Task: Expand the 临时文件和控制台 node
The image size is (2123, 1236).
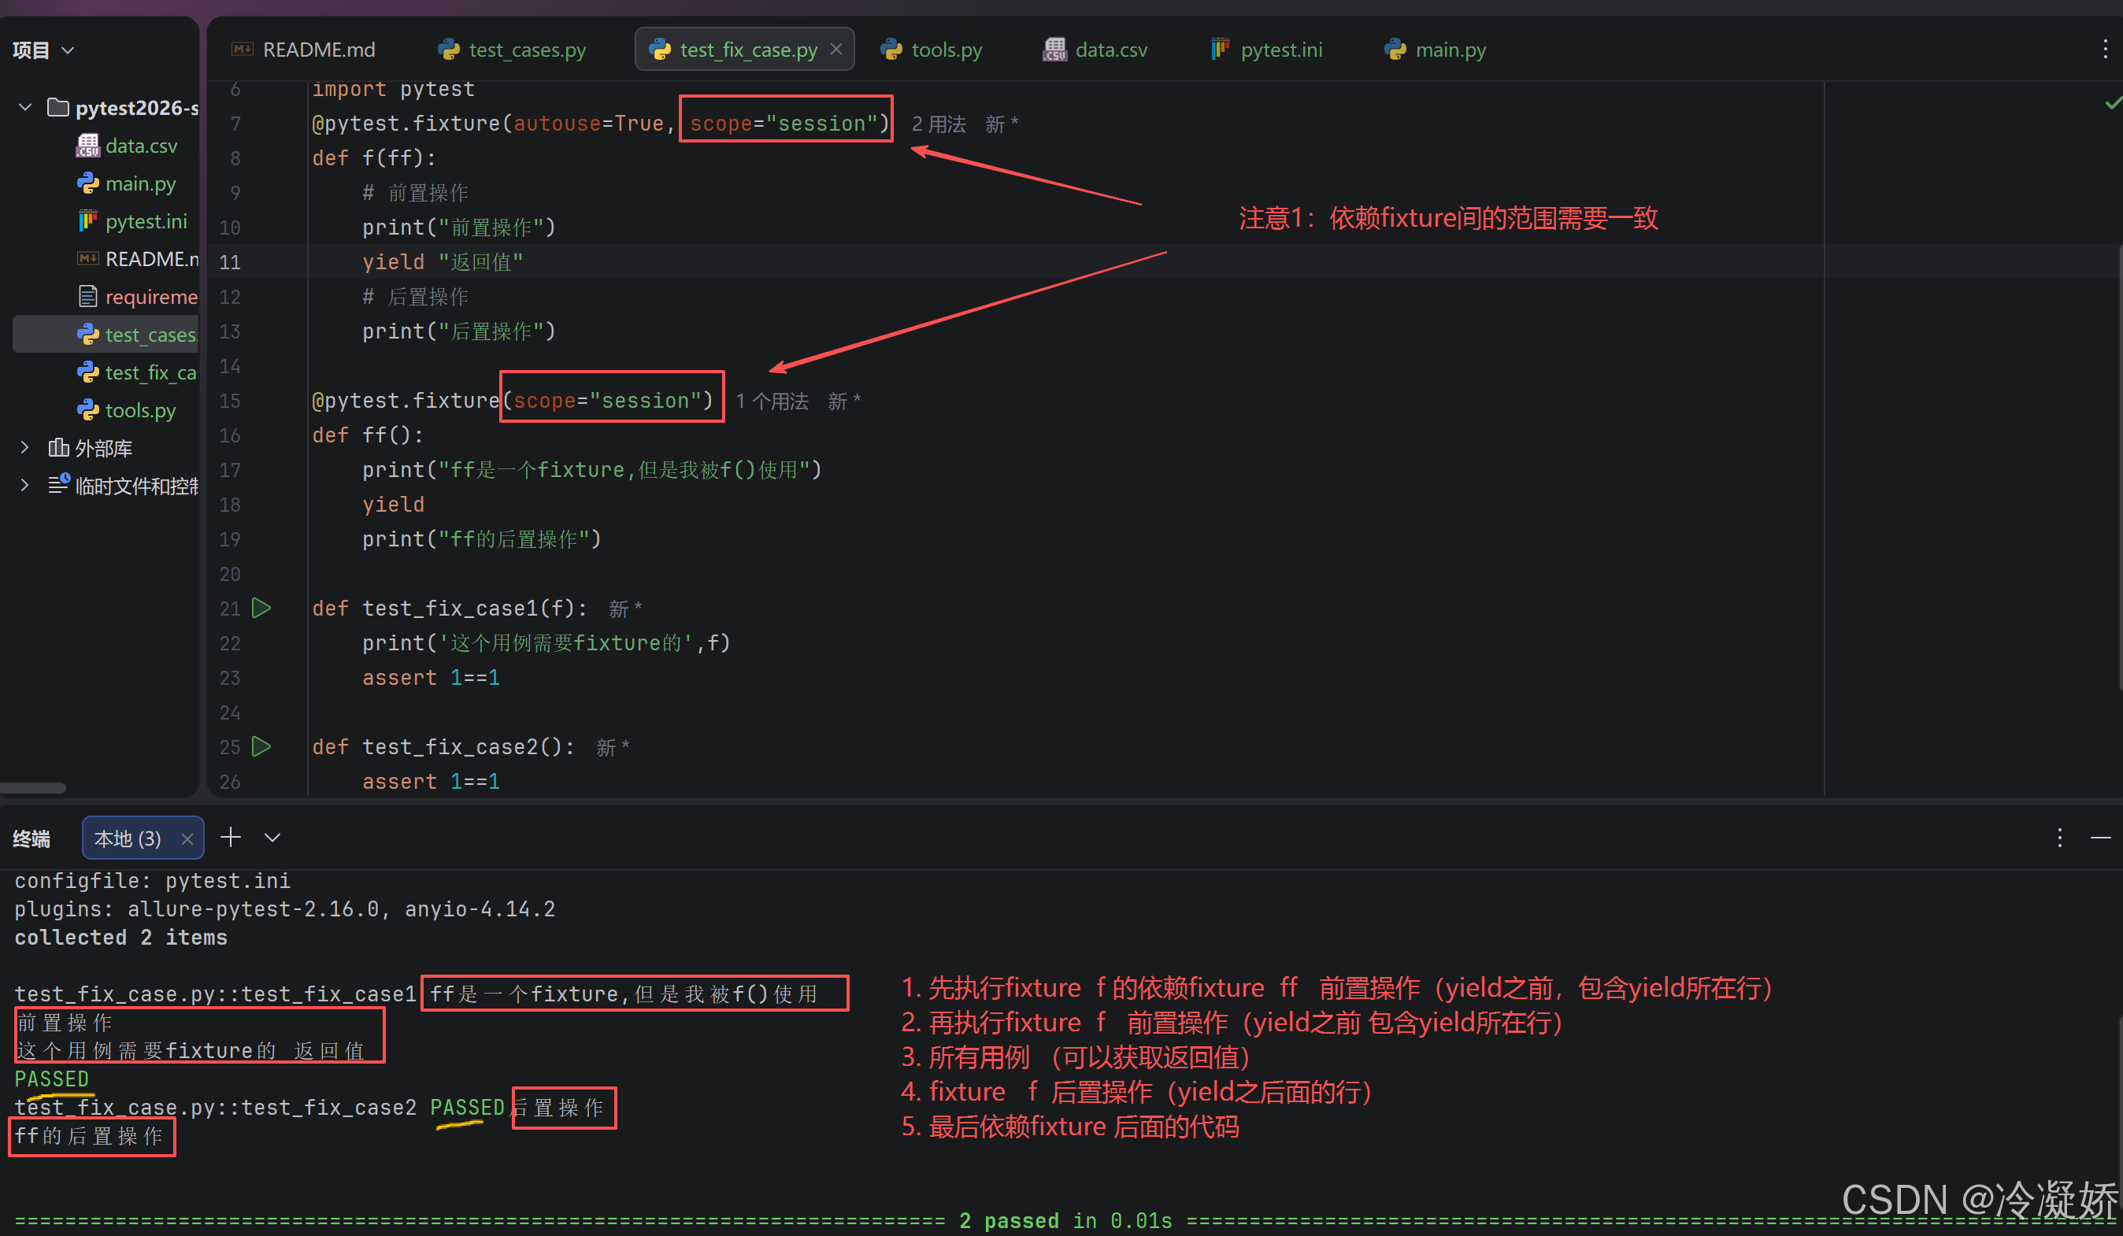Action: [x=24, y=486]
